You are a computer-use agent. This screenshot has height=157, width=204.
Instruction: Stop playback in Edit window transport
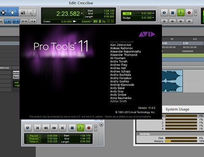click(172, 13)
